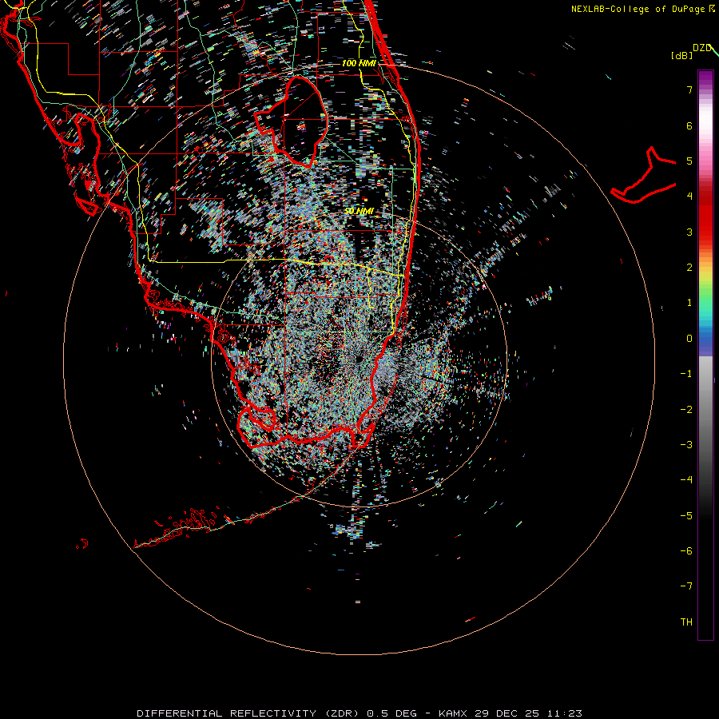Click the 4 value on color scale
Viewport: 719px width, 719px height.
689,197
